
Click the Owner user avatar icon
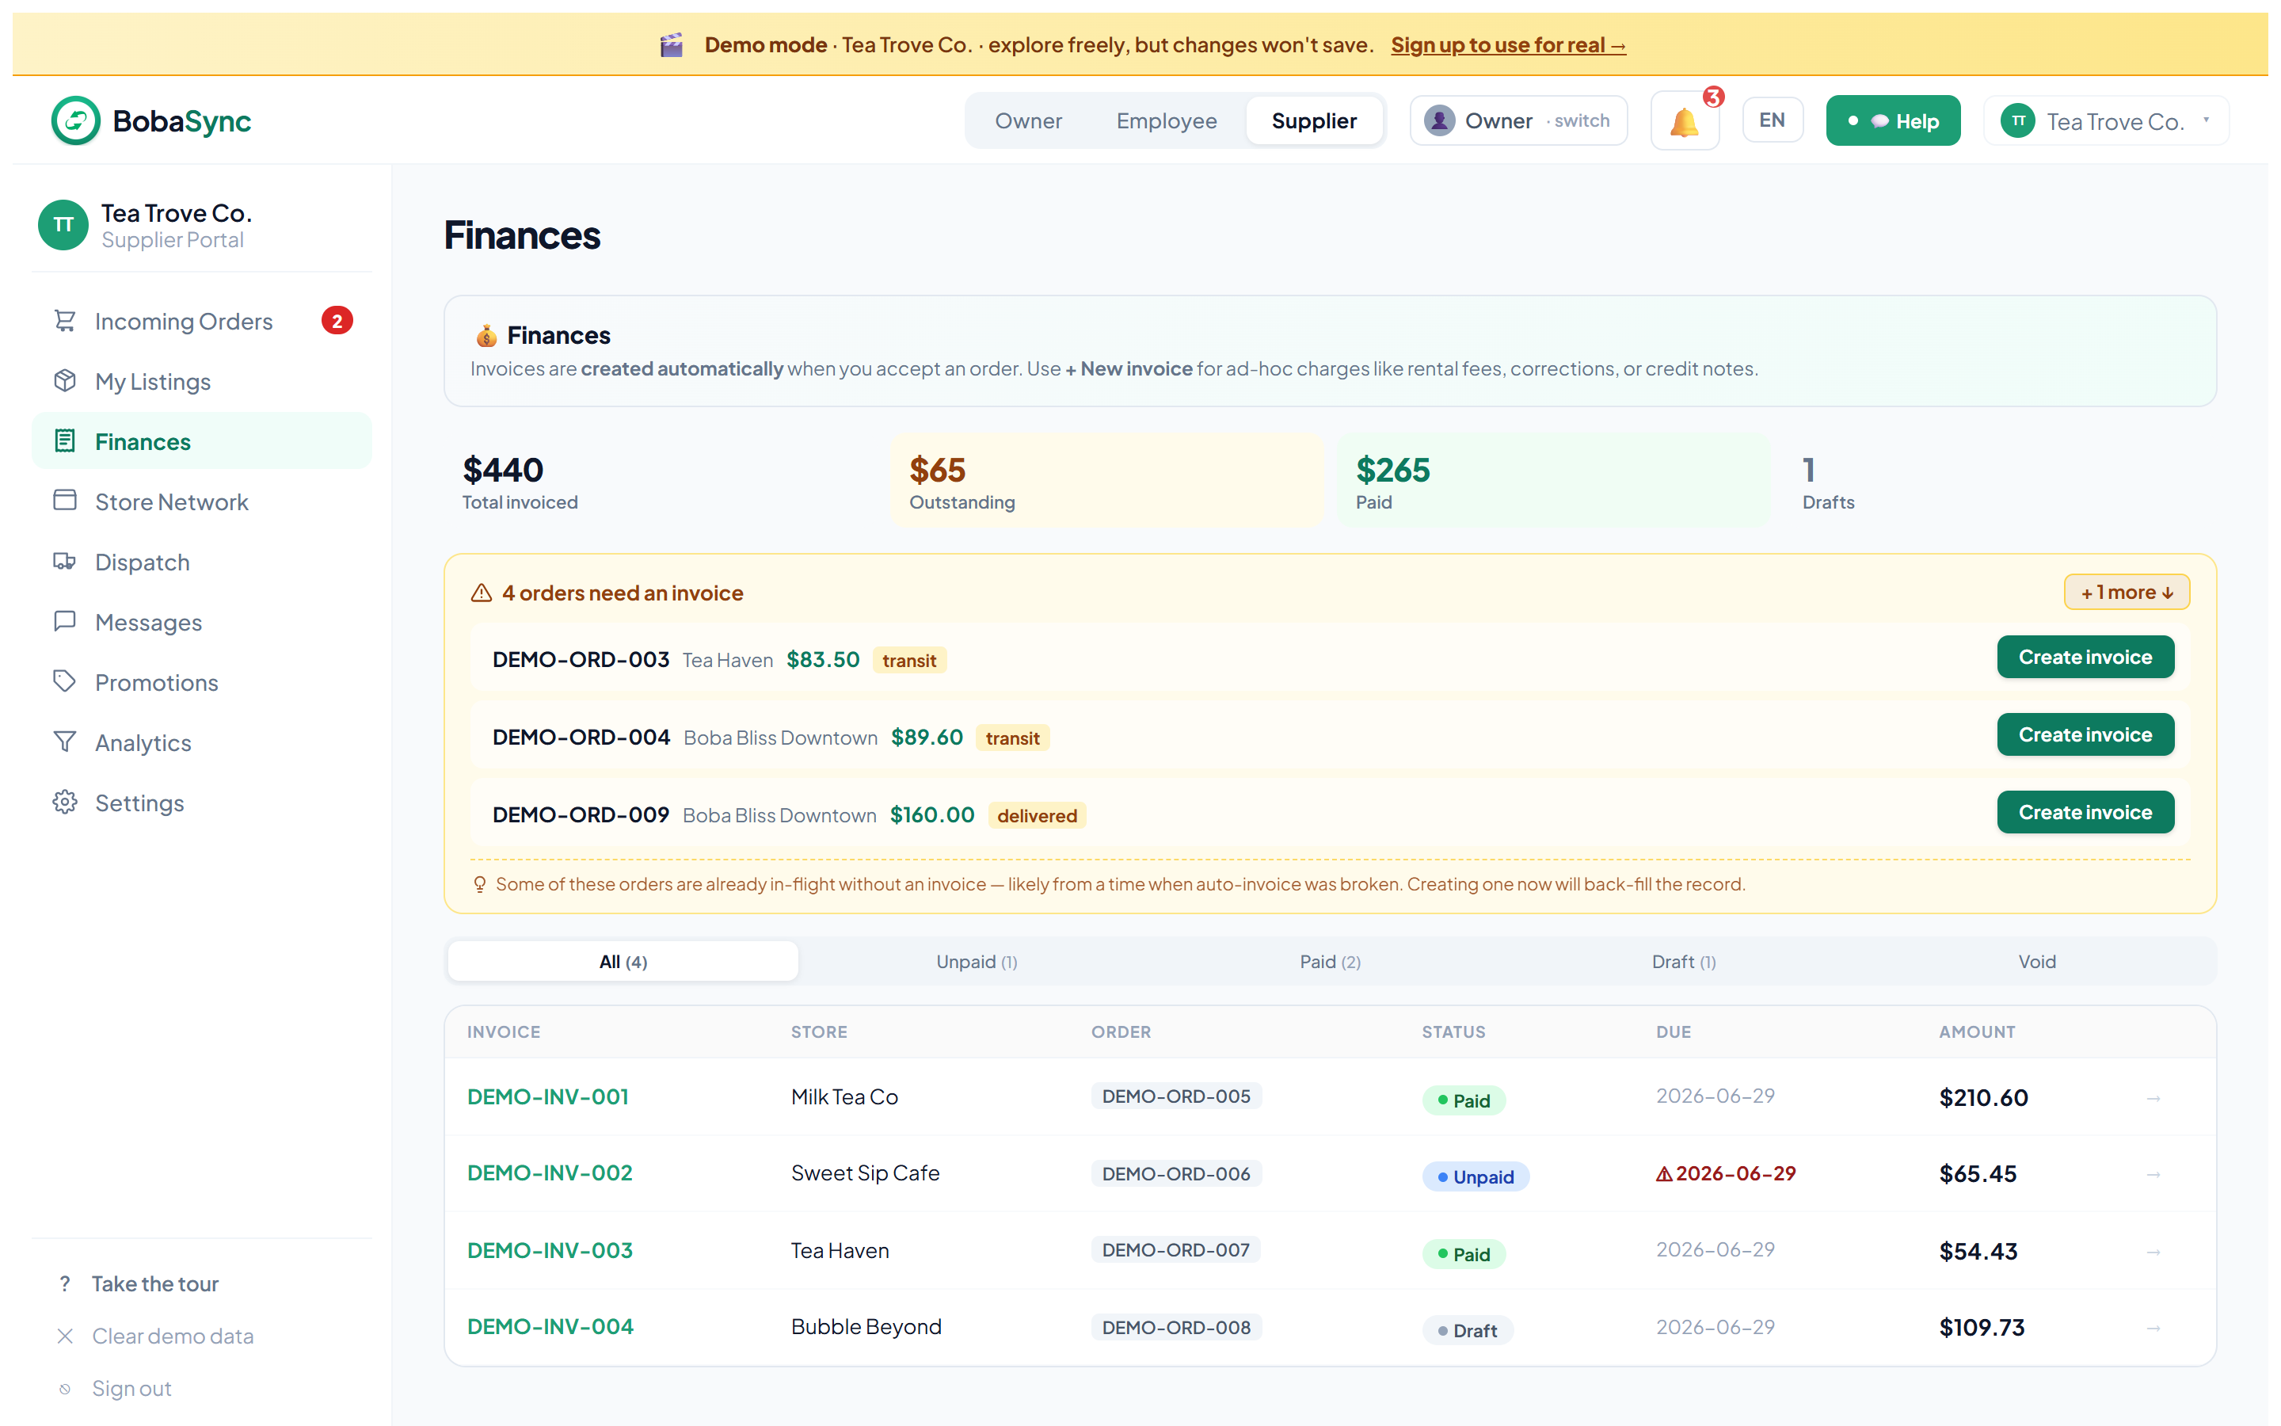[x=1439, y=120]
